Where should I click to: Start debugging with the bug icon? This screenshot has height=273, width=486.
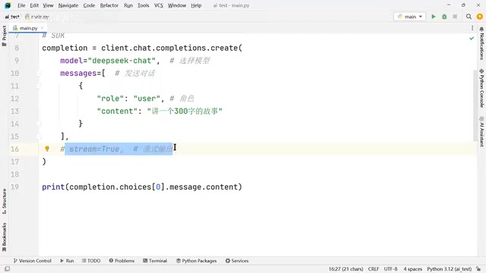point(444,17)
